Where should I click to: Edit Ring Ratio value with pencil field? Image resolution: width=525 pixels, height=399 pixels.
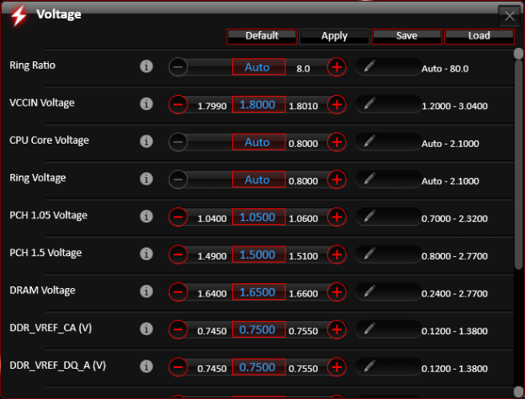[388, 66]
